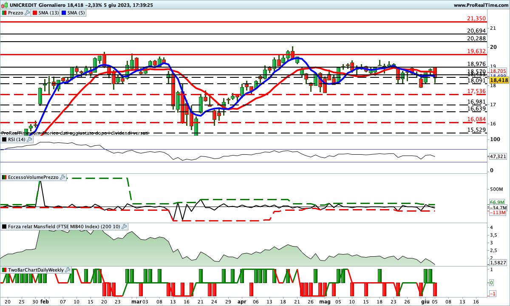Click the 16,981 price level label
Screen dimensions: 510x306
[x=476, y=102]
